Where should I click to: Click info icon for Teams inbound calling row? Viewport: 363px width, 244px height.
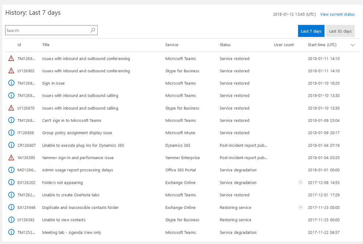click(11, 95)
